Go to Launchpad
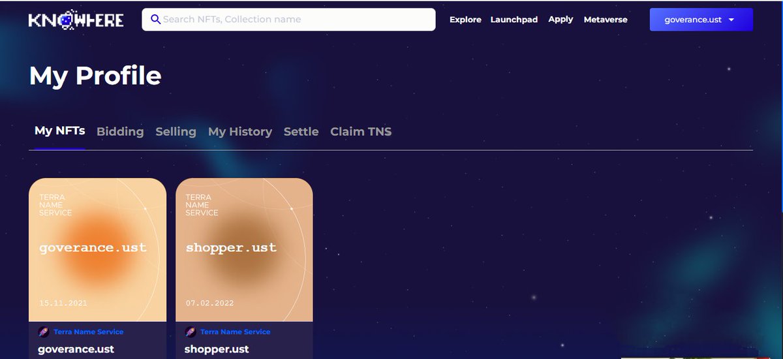Viewport: 783px width, 359px height. pos(514,20)
